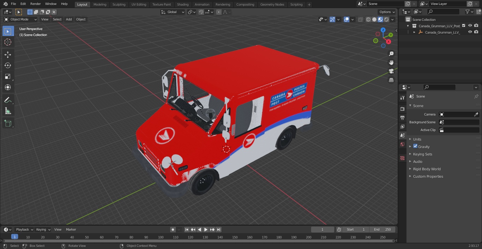
Task: Click the Start frame field
Action: (x=356, y=230)
